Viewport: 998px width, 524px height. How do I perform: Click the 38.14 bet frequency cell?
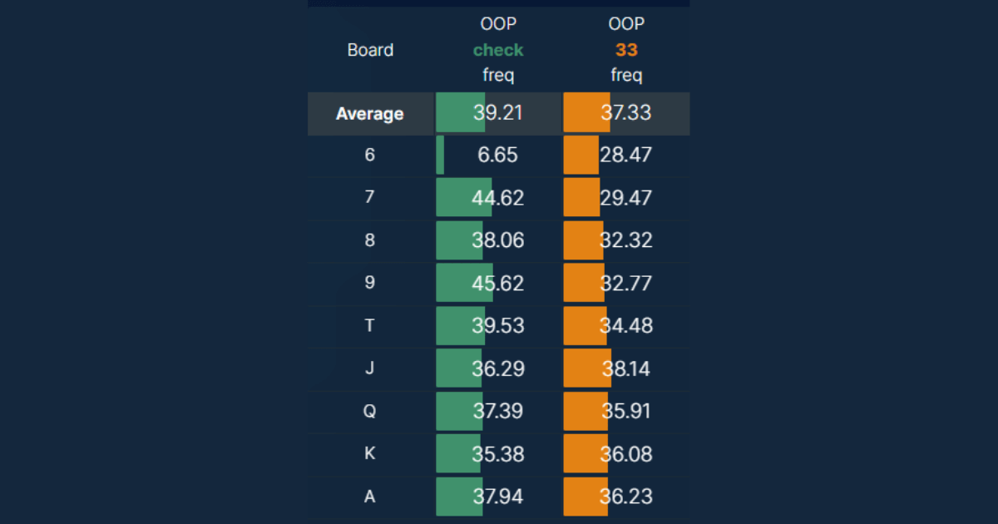pos(625,368)
